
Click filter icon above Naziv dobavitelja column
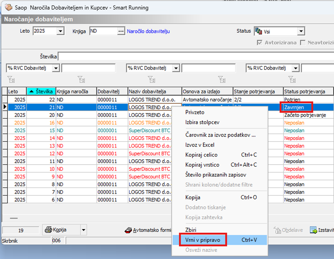[151, 80]
